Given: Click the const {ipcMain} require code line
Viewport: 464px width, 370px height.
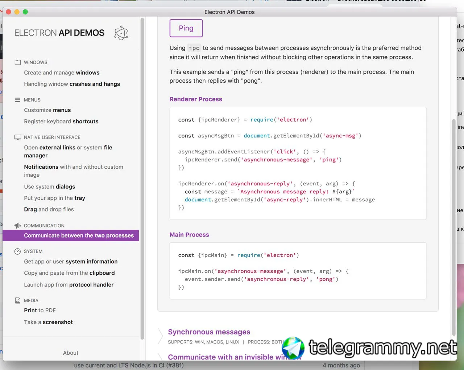Looking at the screenshot, I should pos(239,255).
